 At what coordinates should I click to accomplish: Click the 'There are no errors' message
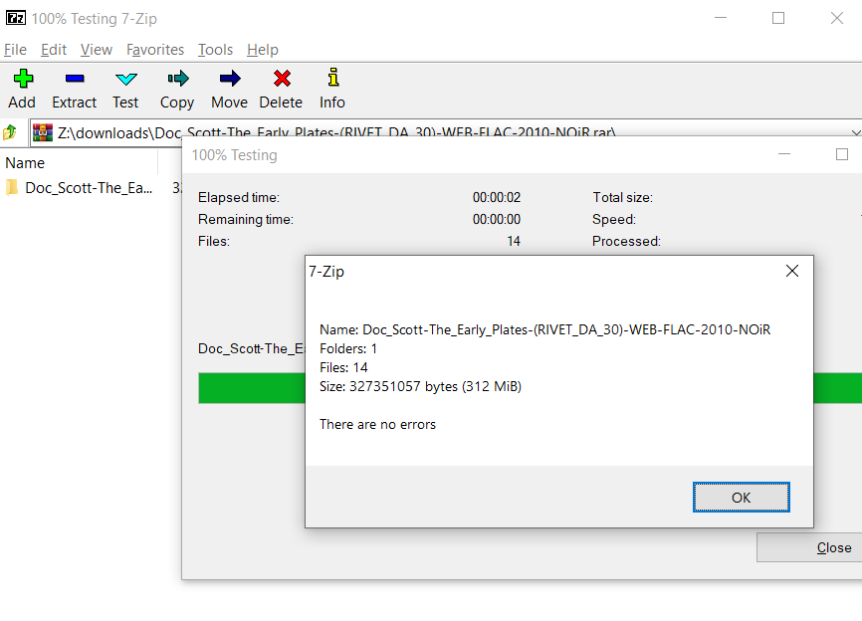pyautogui.click(x=377, y=424)
